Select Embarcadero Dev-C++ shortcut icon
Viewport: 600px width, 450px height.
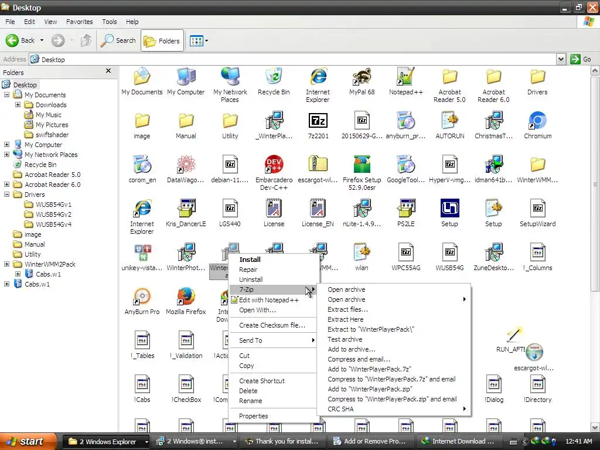(x=274, y=165)
